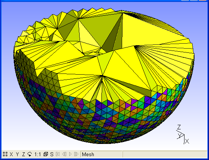Step backward one frame in the animation
Screen dimensions: 209x160
(64, 154)
